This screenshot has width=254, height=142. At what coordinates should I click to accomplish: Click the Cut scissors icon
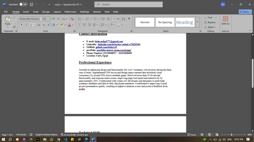click(14, 17)
